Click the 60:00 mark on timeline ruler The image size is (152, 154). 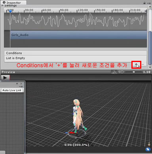pyautogui.click(x=47, y=10)
